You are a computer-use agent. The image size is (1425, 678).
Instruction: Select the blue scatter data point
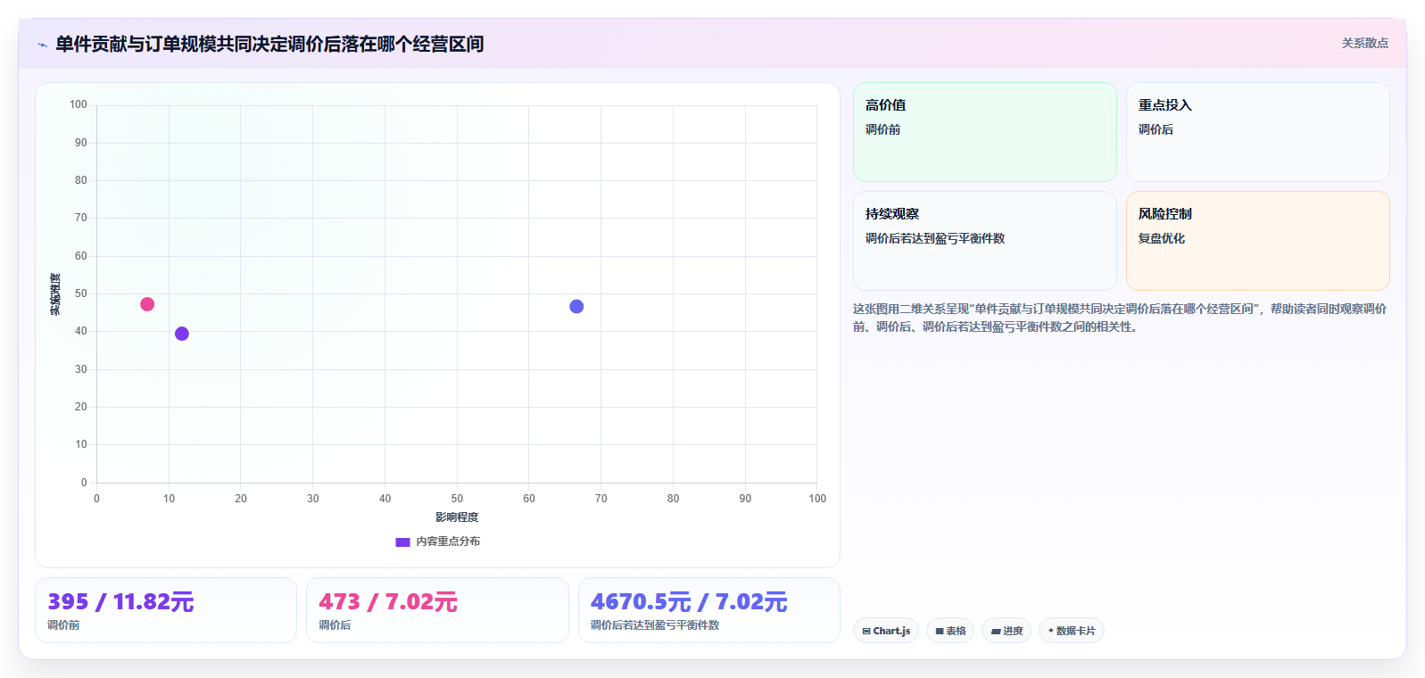pos(576,307)
